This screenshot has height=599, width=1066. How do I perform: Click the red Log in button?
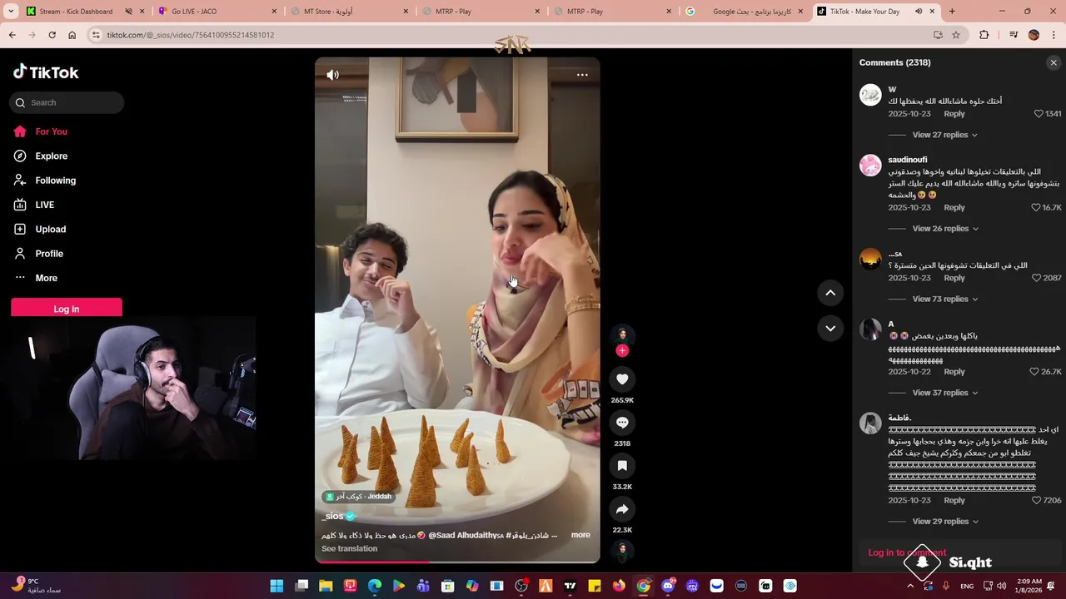tap(67, 309)
